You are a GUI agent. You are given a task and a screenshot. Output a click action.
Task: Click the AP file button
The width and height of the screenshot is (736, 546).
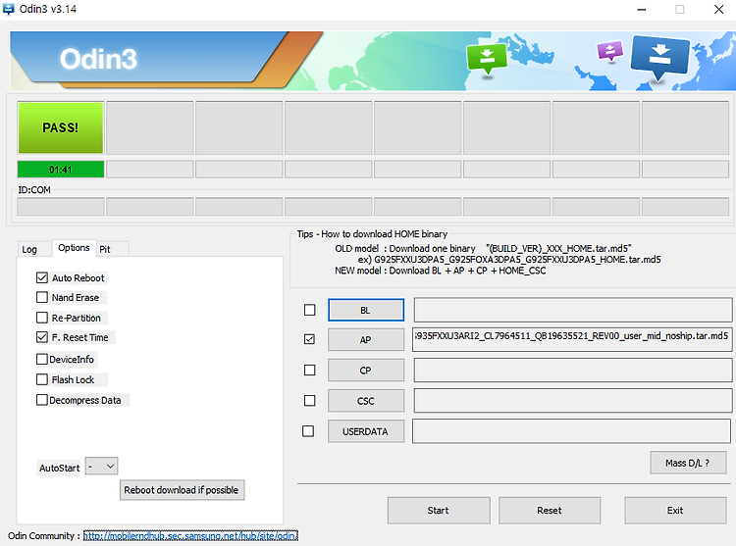pos(366,340)
